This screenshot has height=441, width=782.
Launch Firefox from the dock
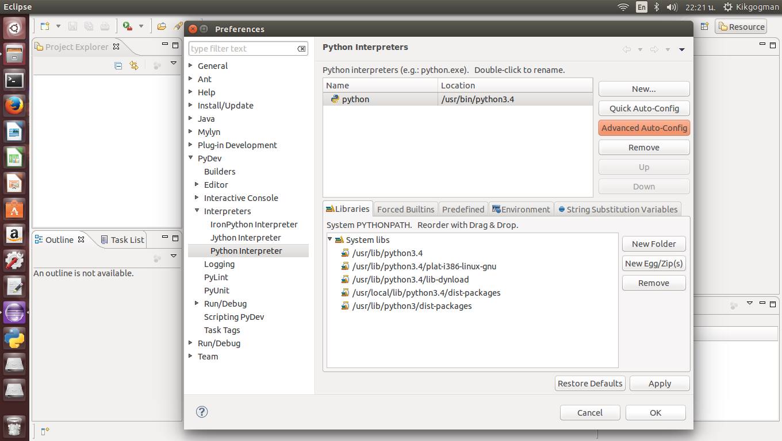pos(14,106)
